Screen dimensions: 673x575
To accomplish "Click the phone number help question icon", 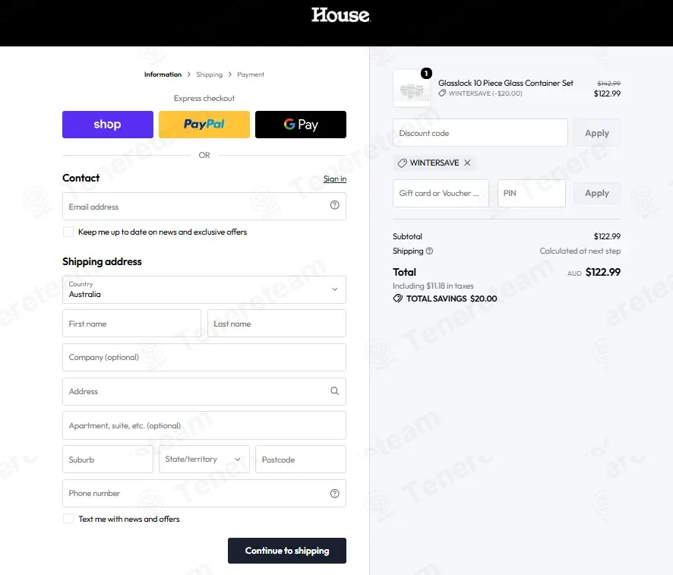I will pyautogui.click(x=334, y=494).
